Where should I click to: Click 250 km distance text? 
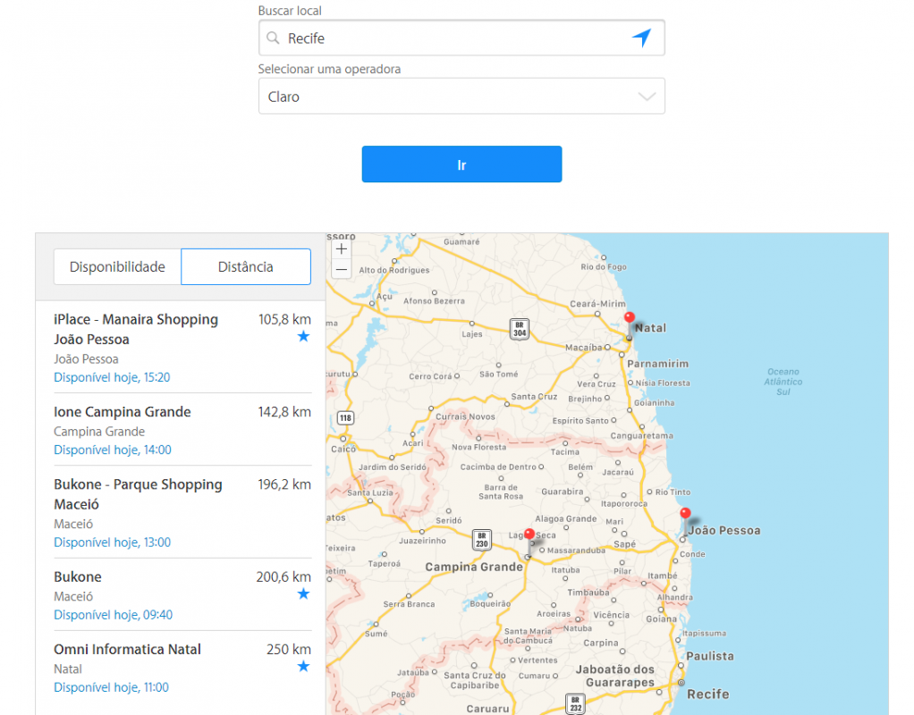point(289,649)
